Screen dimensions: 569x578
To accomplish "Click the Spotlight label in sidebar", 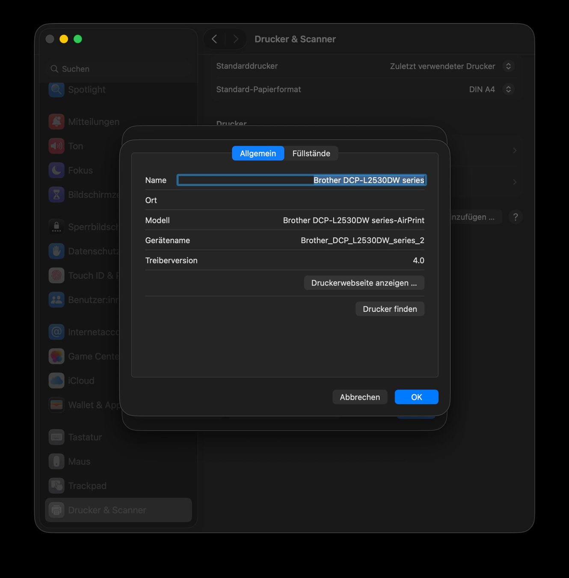I will [x=87, y=89].
